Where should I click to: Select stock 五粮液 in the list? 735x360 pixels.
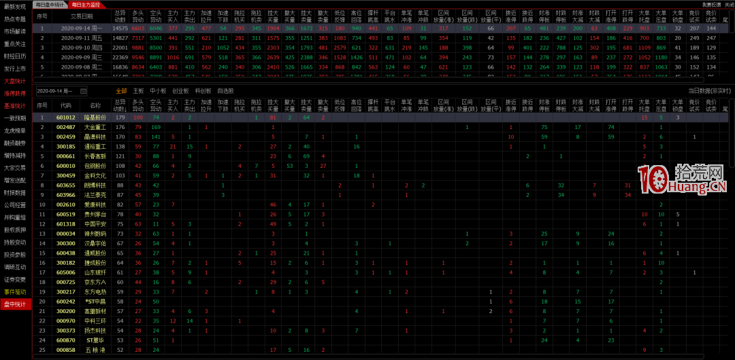coord(380,350)
